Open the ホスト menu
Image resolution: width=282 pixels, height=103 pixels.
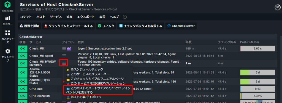41,17
